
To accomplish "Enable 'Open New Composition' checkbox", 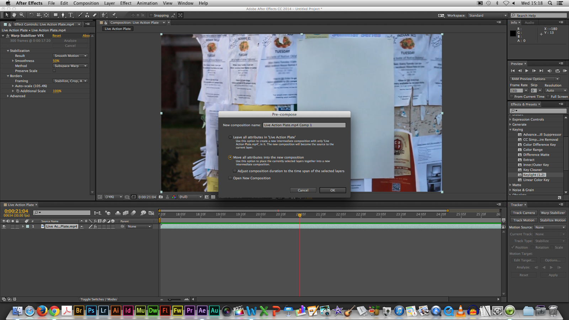I will [x=230, y=178].
